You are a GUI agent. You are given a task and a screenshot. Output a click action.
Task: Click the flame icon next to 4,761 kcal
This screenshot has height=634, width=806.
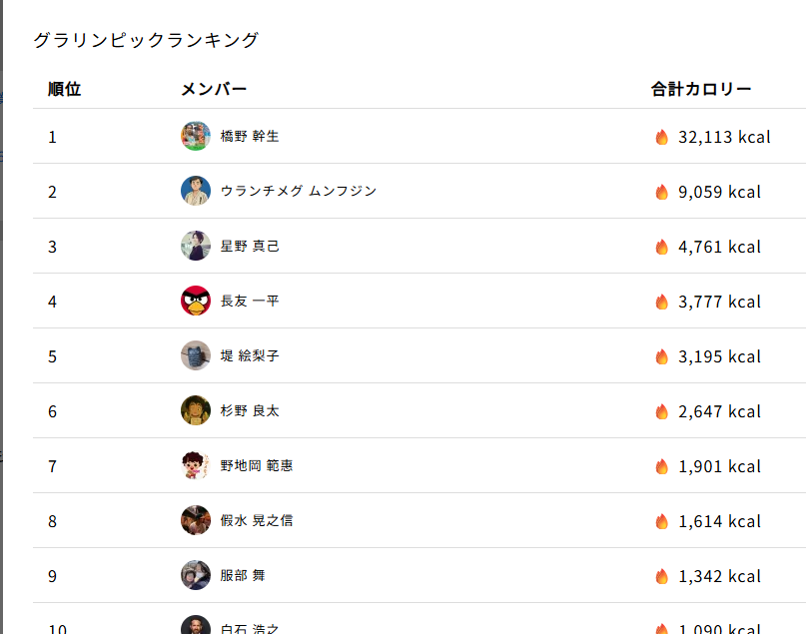(x=661, y=247)
